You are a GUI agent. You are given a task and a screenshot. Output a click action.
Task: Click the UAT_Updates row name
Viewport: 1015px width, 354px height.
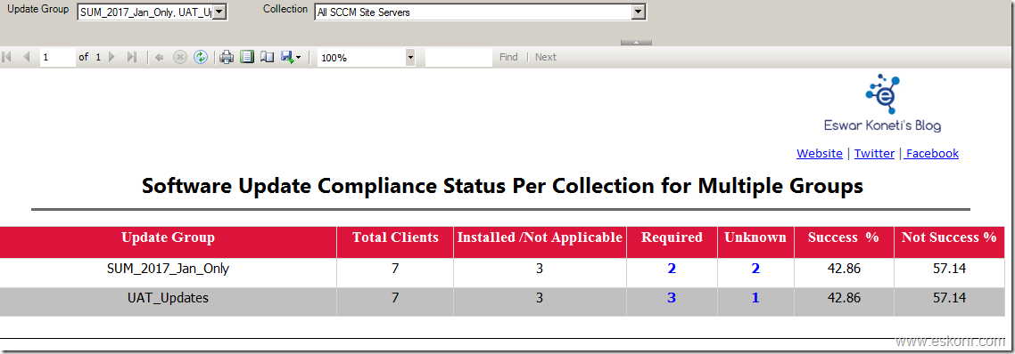(x=168, y=299)
